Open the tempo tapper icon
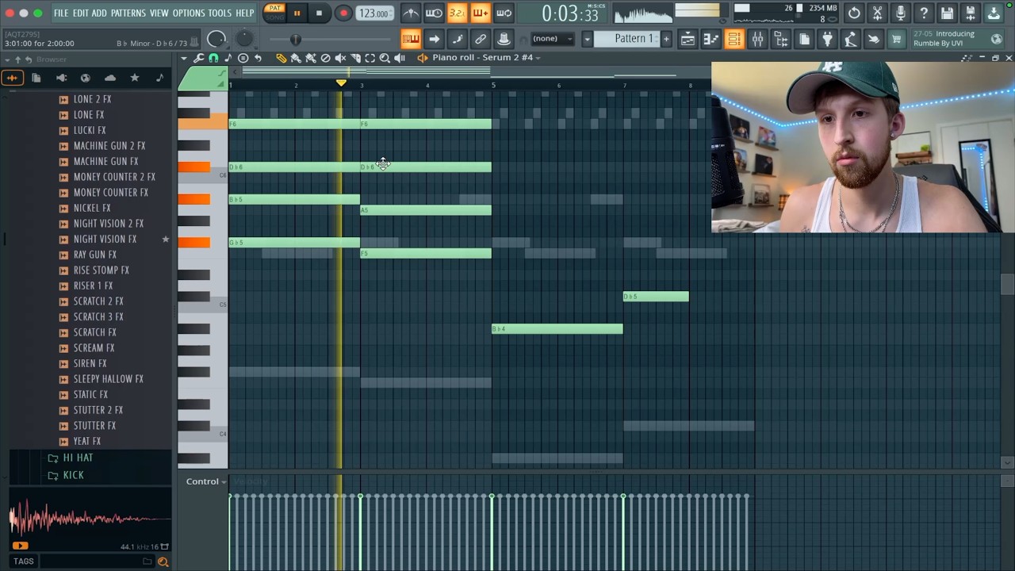This screenshot has height=571, width=1015. coord(850,40)
